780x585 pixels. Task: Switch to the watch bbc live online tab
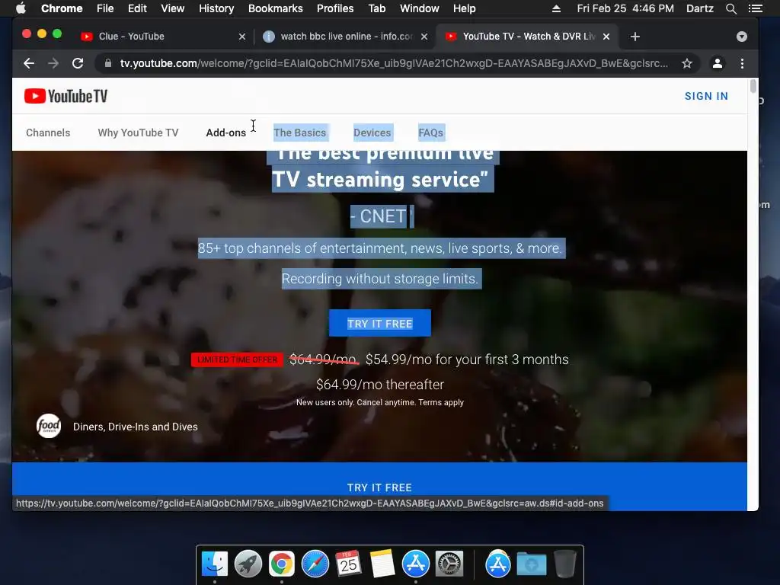click(x=345, y=37)
